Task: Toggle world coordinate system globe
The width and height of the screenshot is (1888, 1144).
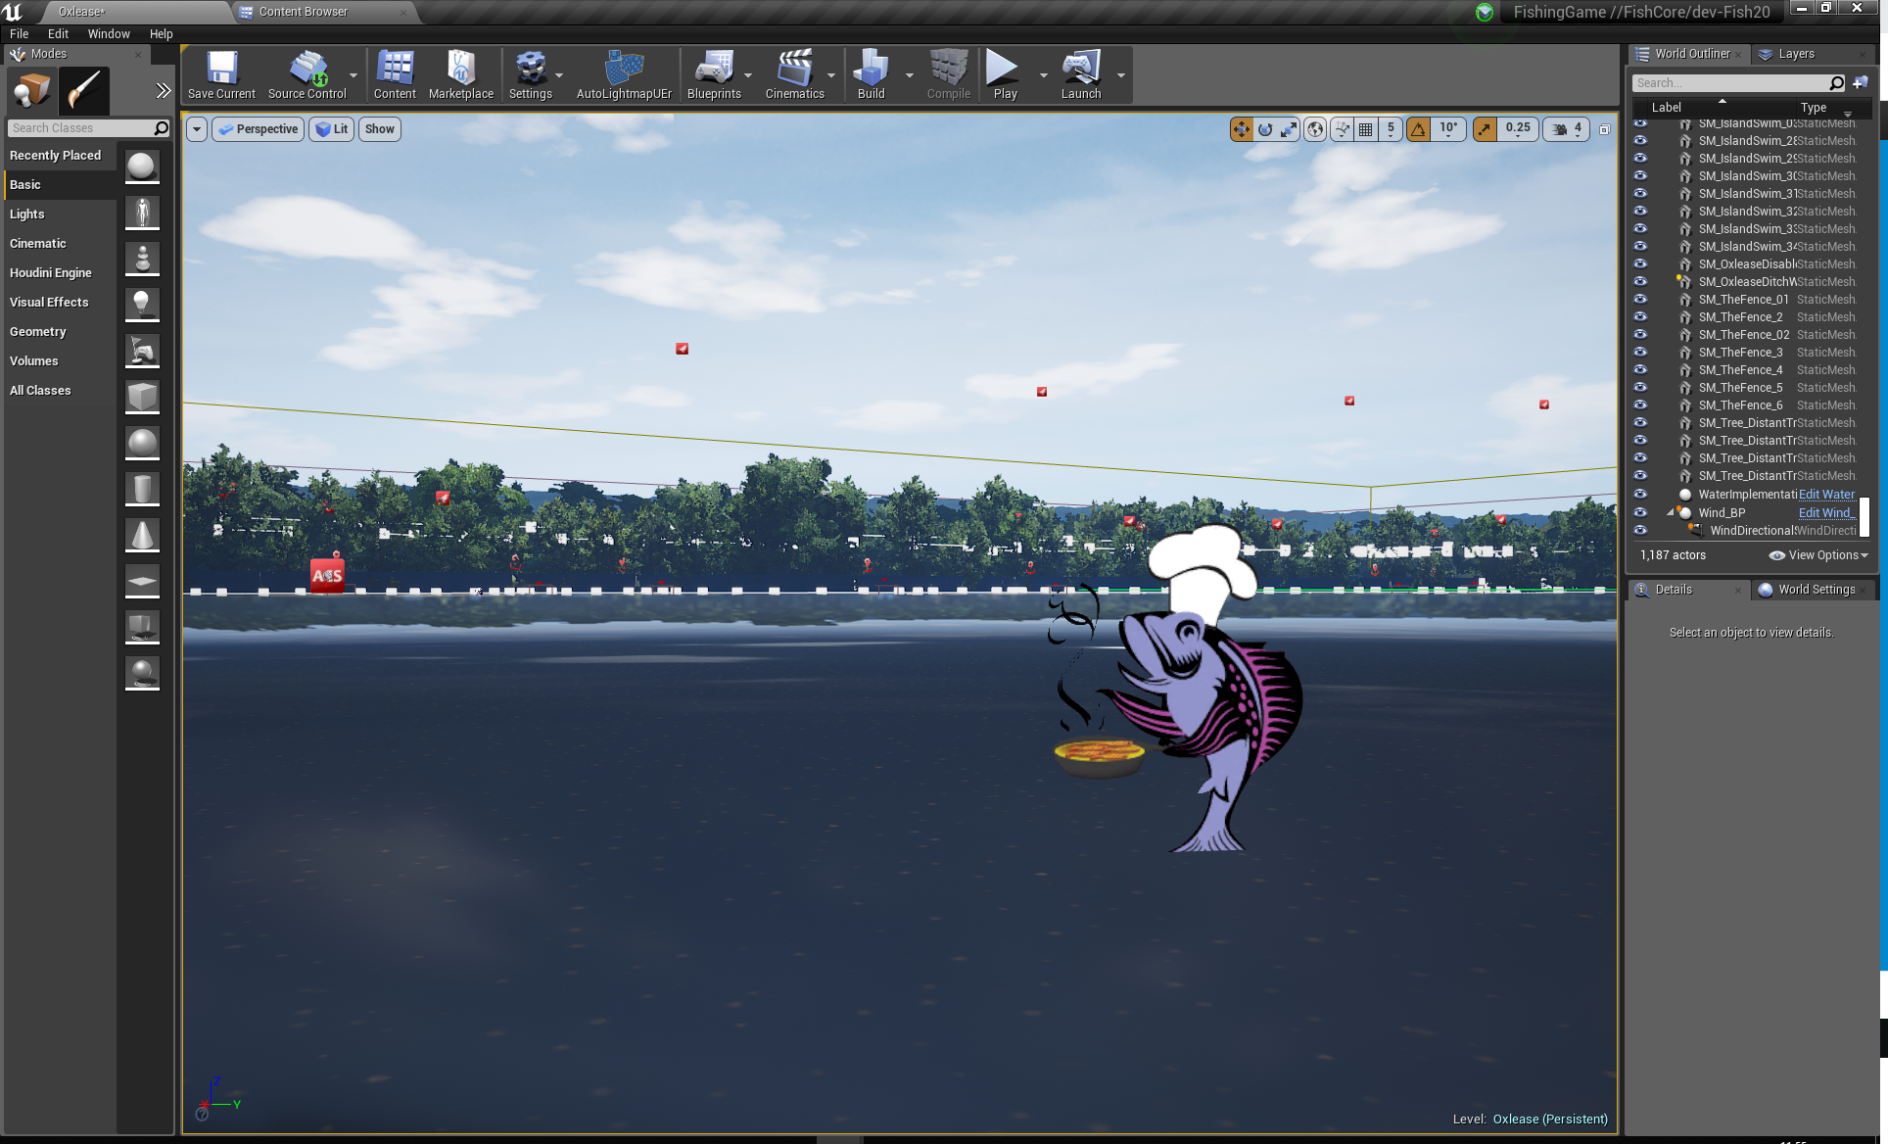Action: (x=1315, y=129)
